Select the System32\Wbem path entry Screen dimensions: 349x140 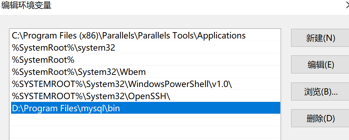point(145,71)
